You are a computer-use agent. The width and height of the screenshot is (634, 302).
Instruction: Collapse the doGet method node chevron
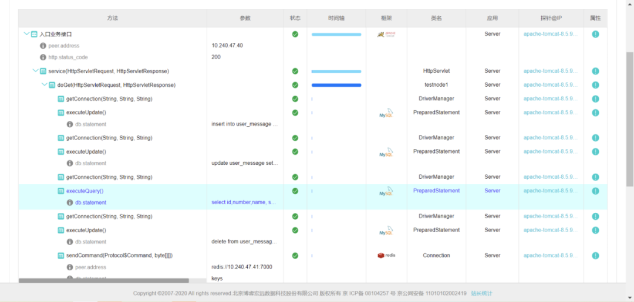(x=45, y=85)
